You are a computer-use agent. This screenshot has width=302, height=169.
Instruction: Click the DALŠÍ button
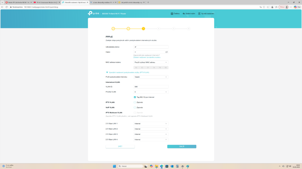click(182, 146)
